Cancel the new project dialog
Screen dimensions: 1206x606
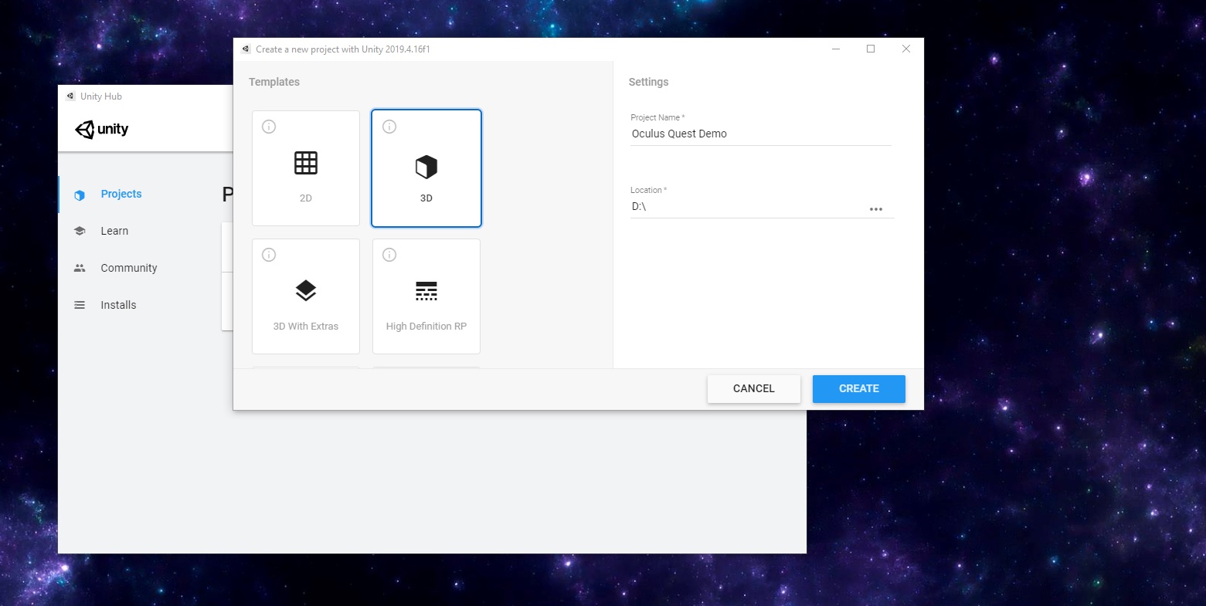click(x=753, y=388)
